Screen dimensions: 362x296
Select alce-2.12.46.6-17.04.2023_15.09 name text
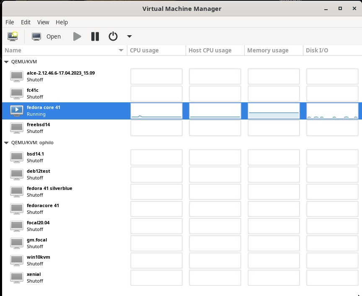tap(61, 73)
